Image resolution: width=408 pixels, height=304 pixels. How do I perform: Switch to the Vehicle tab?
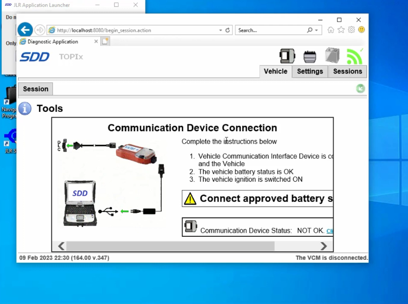tap(275, 71)
